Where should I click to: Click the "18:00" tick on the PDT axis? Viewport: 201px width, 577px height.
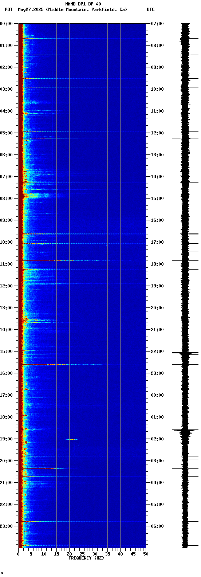click(x=7, y=417)
